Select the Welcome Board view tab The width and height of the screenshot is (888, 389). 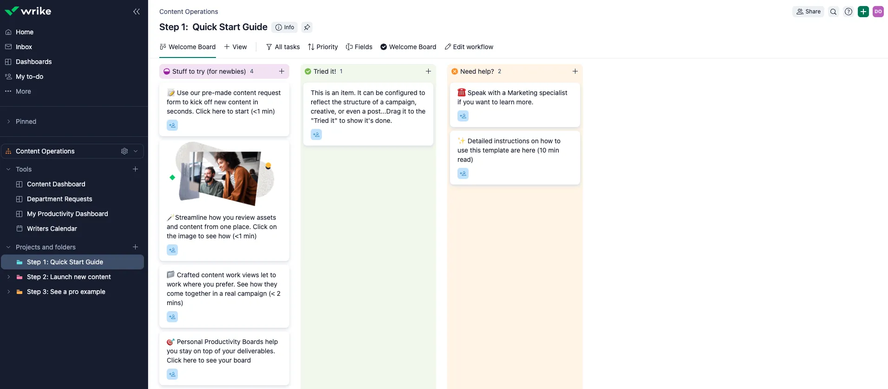pyautogui.click(x=188, y=47)
